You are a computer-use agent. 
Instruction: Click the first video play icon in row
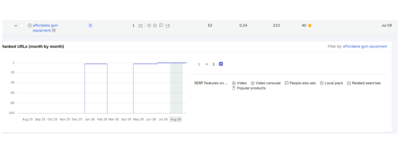tap(149, 26)
